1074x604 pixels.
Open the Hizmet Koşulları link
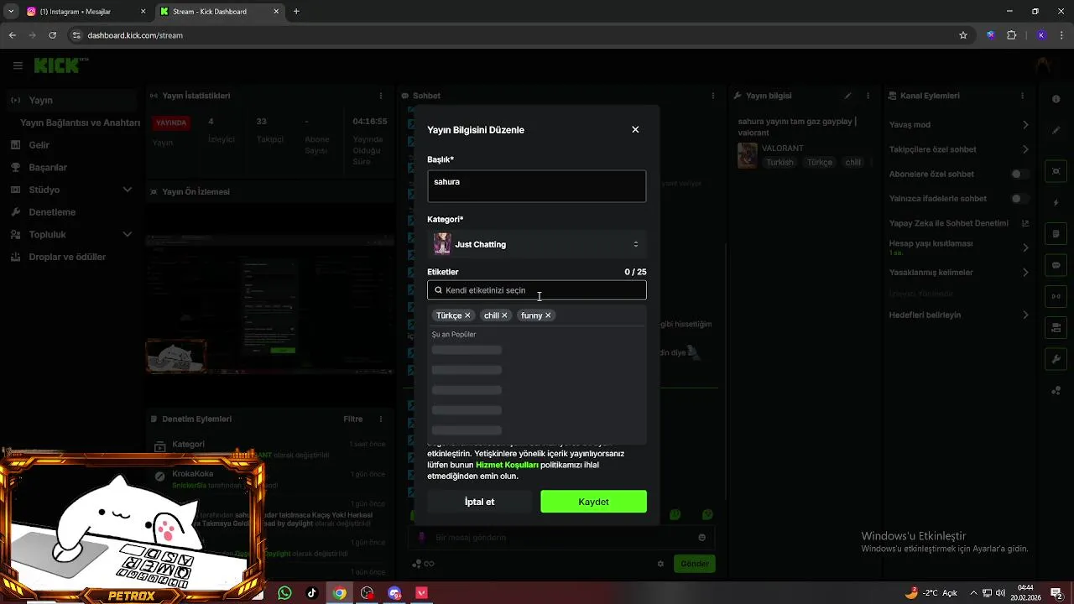(x=507, y=465)
